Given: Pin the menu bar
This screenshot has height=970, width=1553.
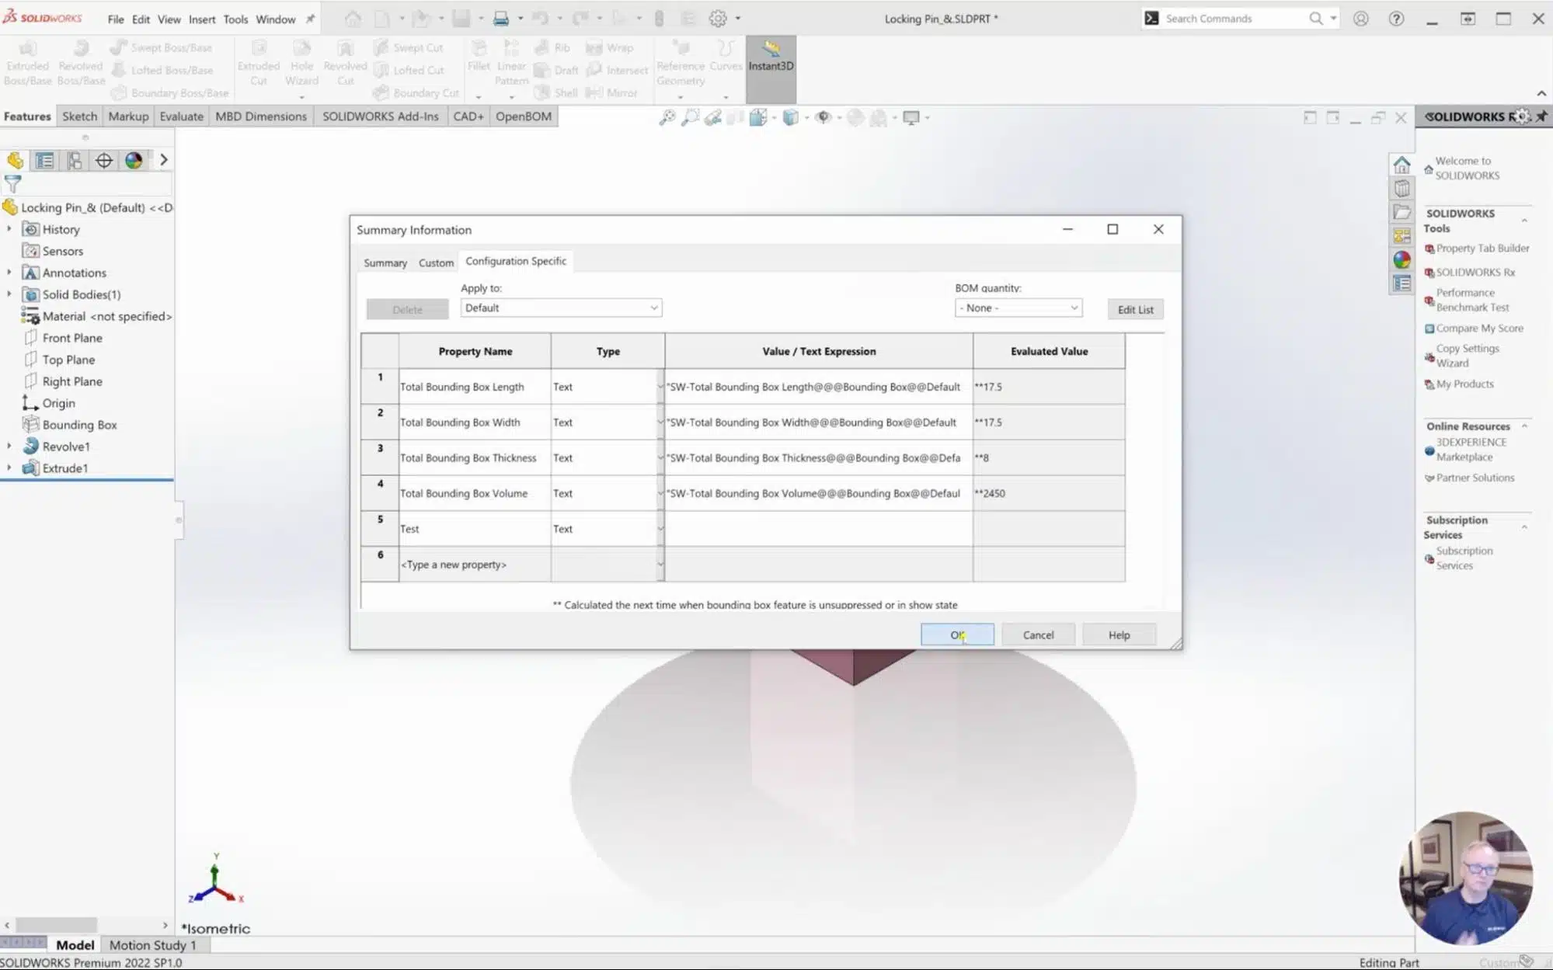Looking at the screenshot, I should pyautogui.click(x=310, y=19).
